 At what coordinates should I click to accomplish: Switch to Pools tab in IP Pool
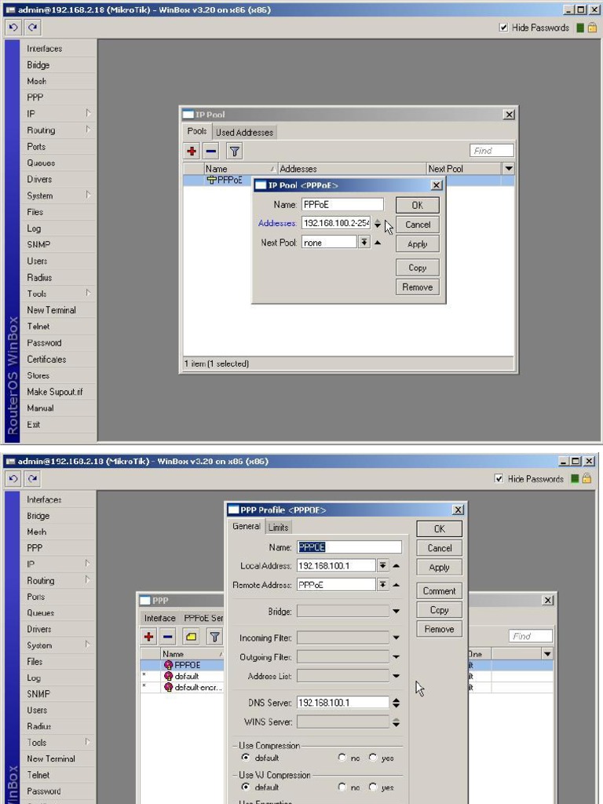(197, 131)
